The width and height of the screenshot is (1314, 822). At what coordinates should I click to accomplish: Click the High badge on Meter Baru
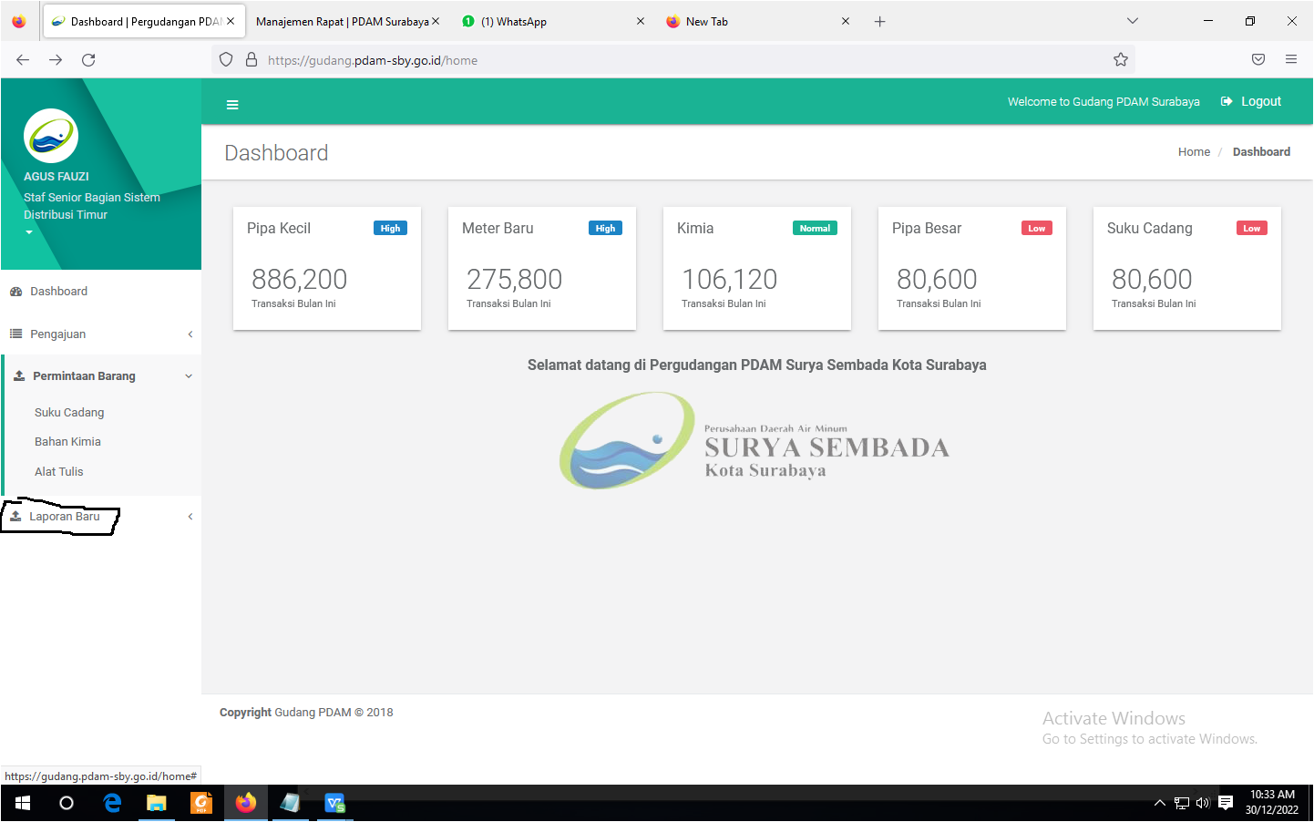click(605, 229)
